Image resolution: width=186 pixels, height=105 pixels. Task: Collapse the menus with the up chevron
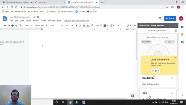coord(135,25)
